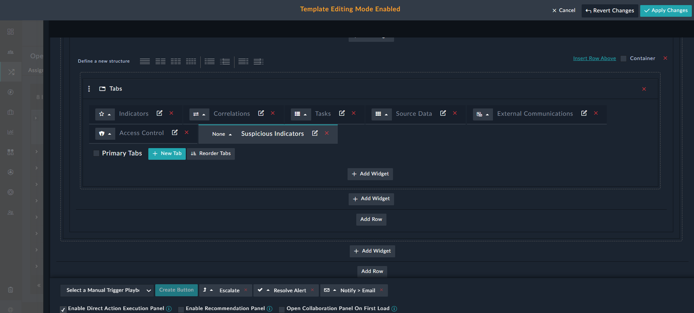Click Apply Changes
This screenshot has width=694, height=313.
(666, 11)
